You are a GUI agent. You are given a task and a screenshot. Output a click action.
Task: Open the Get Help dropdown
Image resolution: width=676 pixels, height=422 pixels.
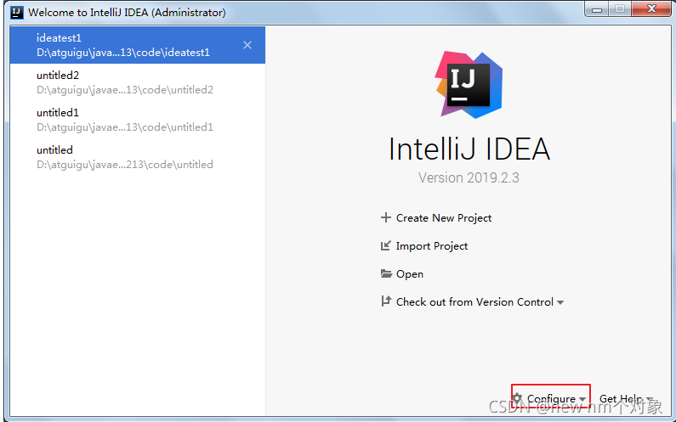(626, 399)
